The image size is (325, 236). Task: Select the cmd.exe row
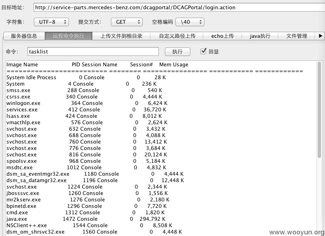tap(85, 212)
